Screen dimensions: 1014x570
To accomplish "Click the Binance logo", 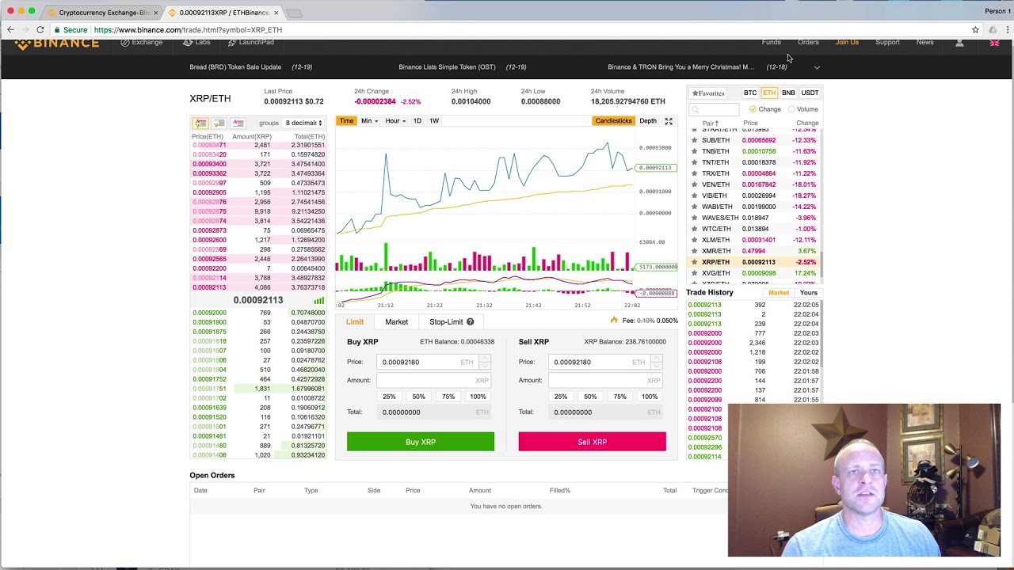I will [56, 43].
